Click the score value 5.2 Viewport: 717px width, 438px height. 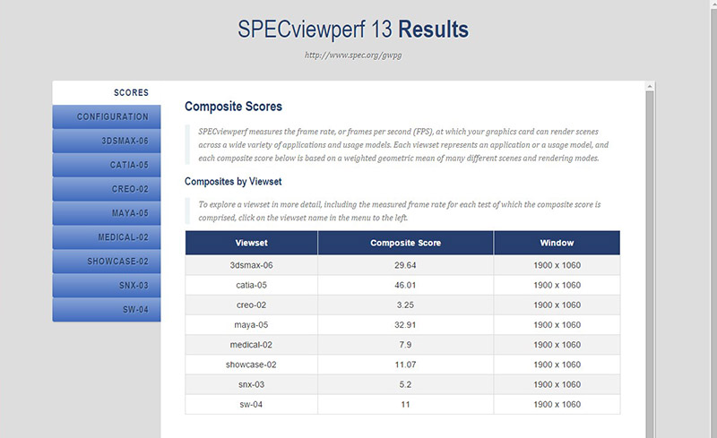[x=406, y=384]
